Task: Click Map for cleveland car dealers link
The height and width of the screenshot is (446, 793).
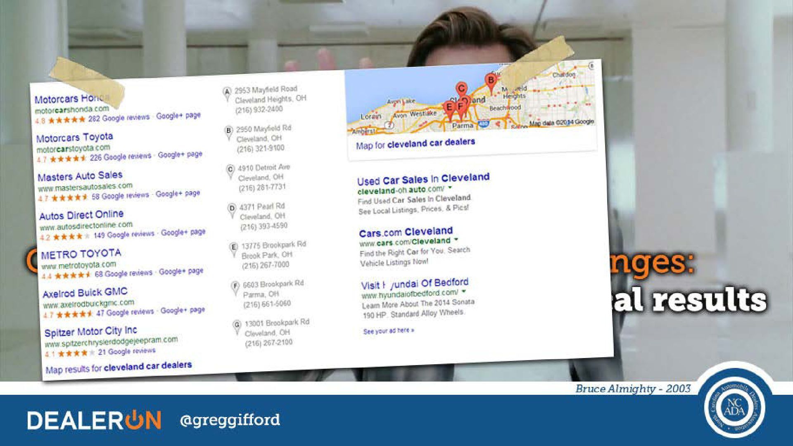Action: tap(415, 144)
